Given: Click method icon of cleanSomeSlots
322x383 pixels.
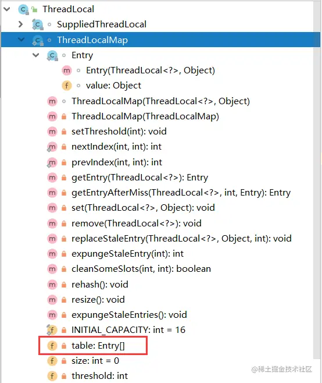Looking at the screenshot, I should tap(52, 269).
